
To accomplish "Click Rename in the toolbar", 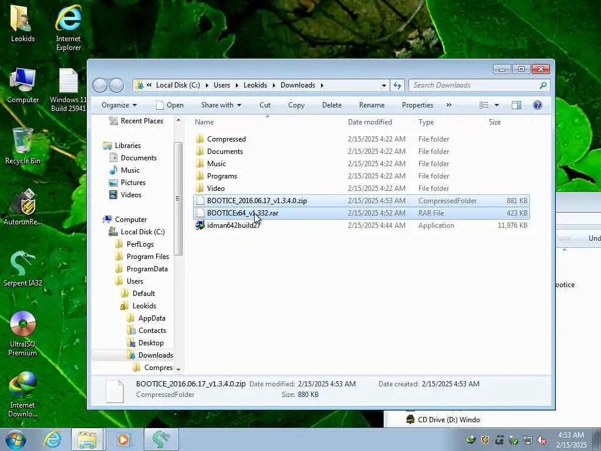I will 372,105.
